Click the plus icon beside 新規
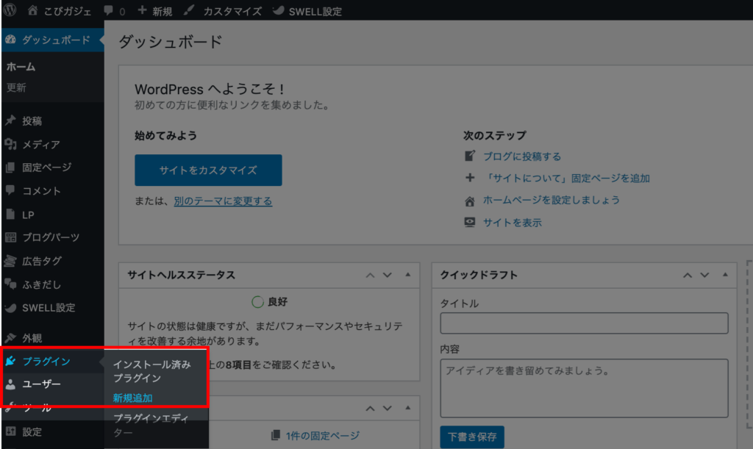Viewport: 753px width, 449px height. (142, 10)
